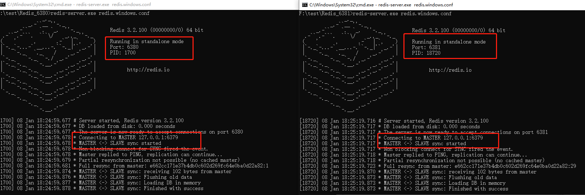Click 'Master replied to PING' line in right window
Image resolution: width=585 pixels, height=195 pixels.
click(413, 155)
